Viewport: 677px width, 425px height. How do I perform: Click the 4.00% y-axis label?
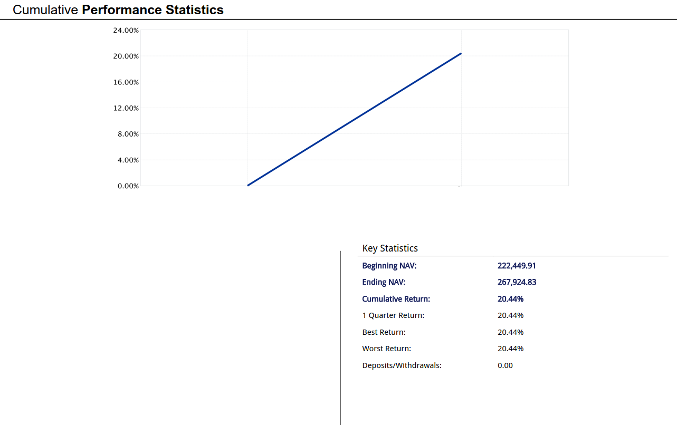(127, 160)
